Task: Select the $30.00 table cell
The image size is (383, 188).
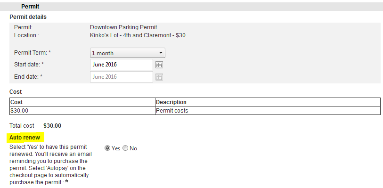Action: (82, 111)
